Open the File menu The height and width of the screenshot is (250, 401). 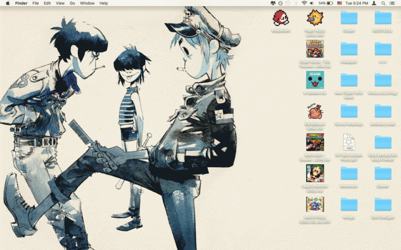coord(36,3)
